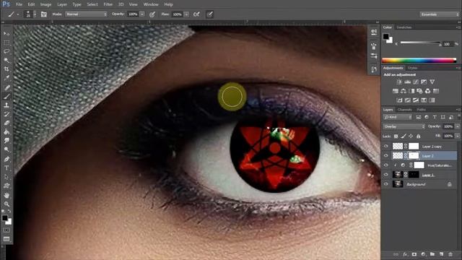This screenshot has width=462, height=260.
Task: Toggle lock position
Action: pyautogui.click(x=411, y=136)
